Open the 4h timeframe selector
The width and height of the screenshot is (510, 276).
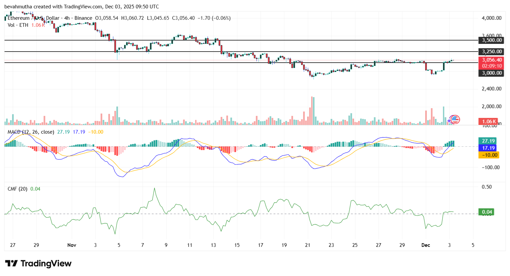tap(67, 18)
